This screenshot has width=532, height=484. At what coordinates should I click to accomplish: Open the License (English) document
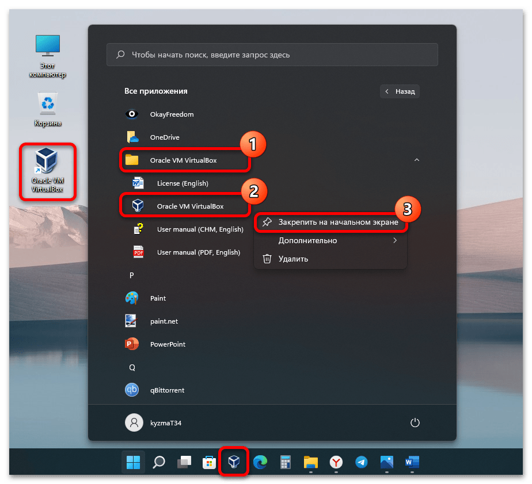pos(170,183)
